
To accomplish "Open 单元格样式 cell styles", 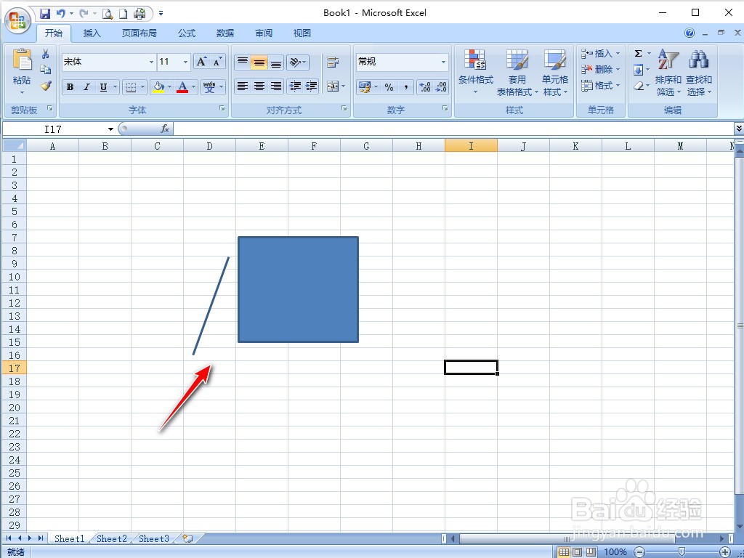I will click(554, 72).
